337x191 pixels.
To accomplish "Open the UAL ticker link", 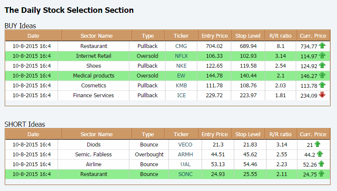I will pos(185,164).
